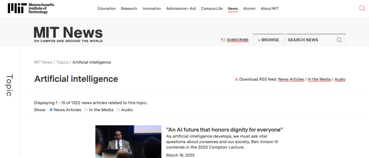Image resolution: width=369 pixels, height=158 pixels.
Task: Click the MIT logo in the header
Action: click(27, 8)
